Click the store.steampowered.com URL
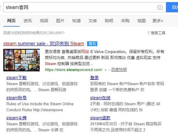Image resolution: width=178 pixels, height=137 pixels. (x=73, y=70)
